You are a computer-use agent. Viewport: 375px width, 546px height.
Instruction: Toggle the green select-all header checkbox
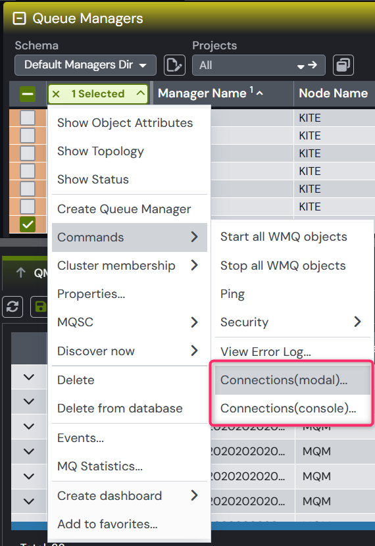point(28,94)
